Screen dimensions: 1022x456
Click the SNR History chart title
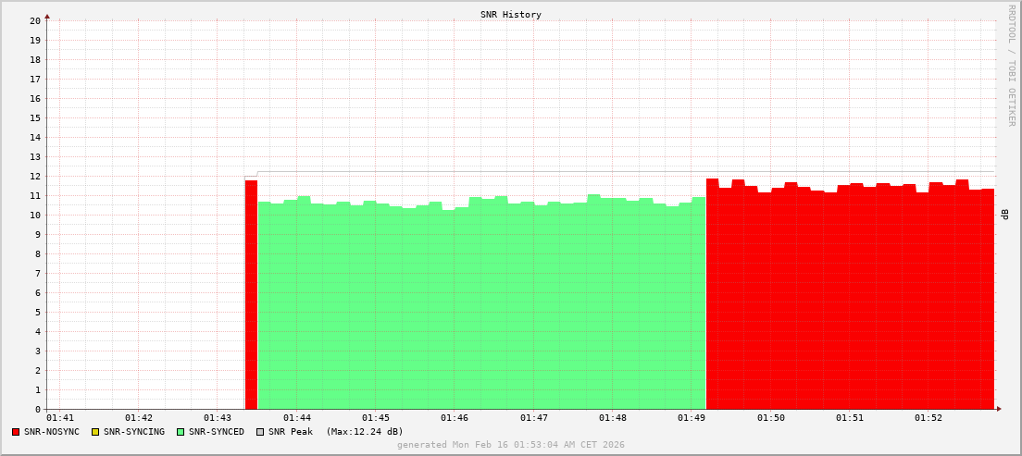pyautogui.click(x=510, y=15)
